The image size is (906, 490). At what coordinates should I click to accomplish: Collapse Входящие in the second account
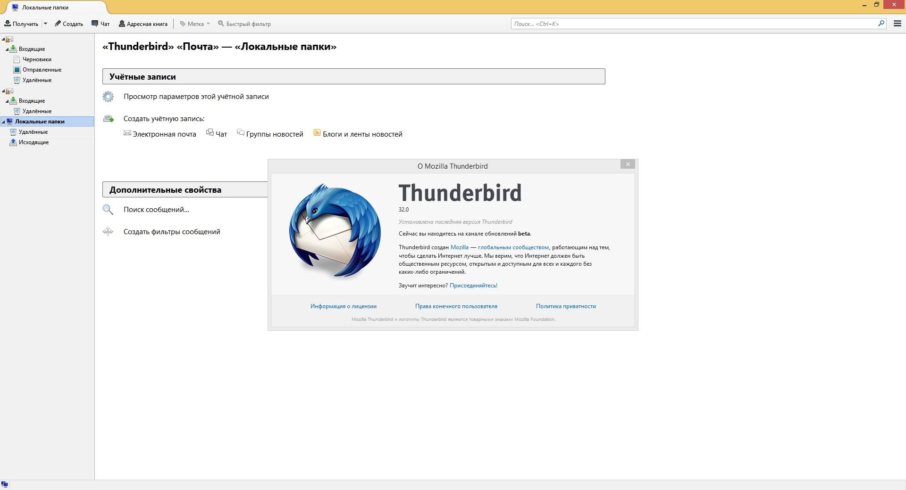[x=7, y=101]
